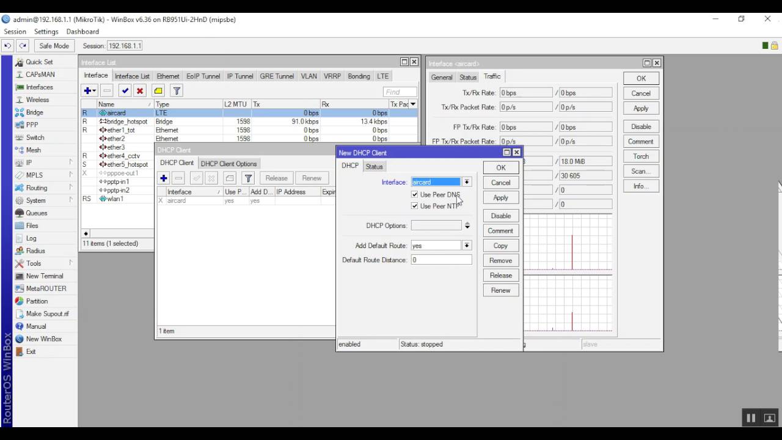Click Renew in New DHCP Client dialog
Viewport: 782px width, 440px height.
coord(501,290)
